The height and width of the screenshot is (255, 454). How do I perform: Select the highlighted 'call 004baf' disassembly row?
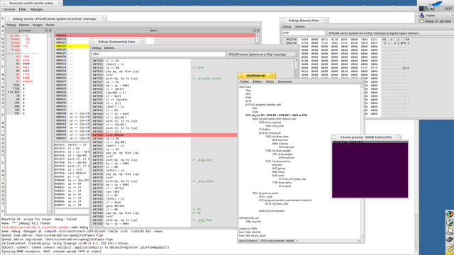pos(164,135)
